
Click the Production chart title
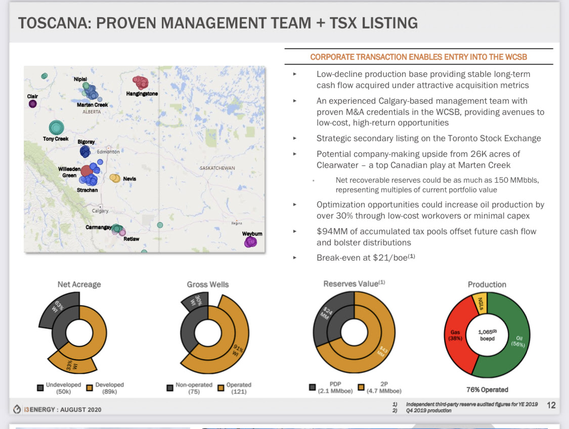coord(487,284)
